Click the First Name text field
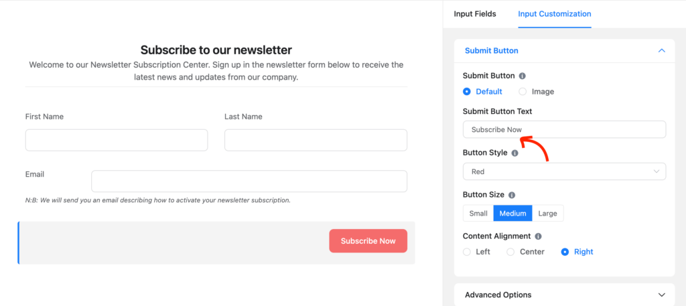686x306 pixels. pos(117,141)
